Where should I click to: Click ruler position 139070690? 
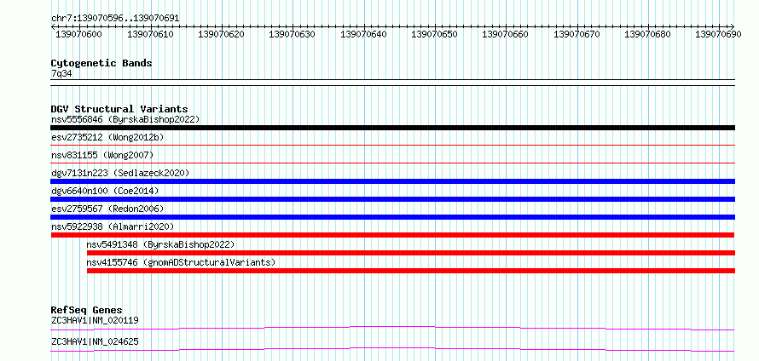click(x=718, y=34)
